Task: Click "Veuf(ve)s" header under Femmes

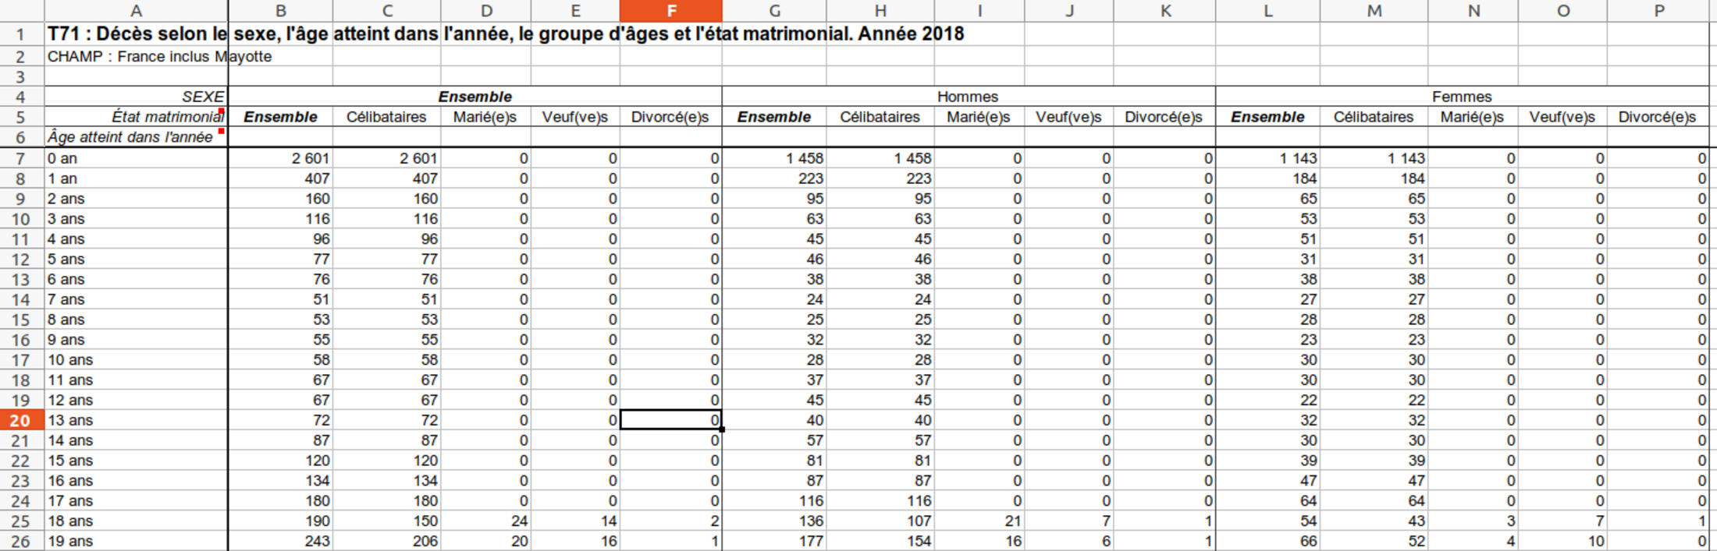Action: (1562, 117)
